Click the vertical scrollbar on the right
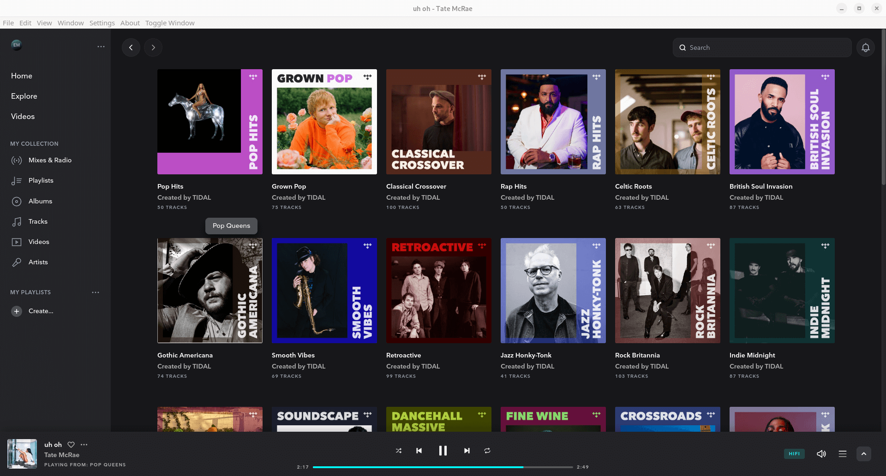 [883, 107]
